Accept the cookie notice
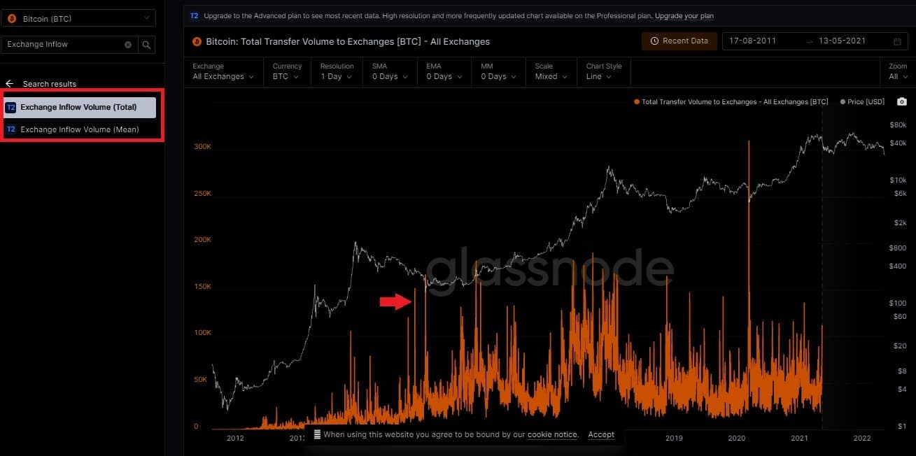This screenshot has height=456, width=916. [601, 435]
